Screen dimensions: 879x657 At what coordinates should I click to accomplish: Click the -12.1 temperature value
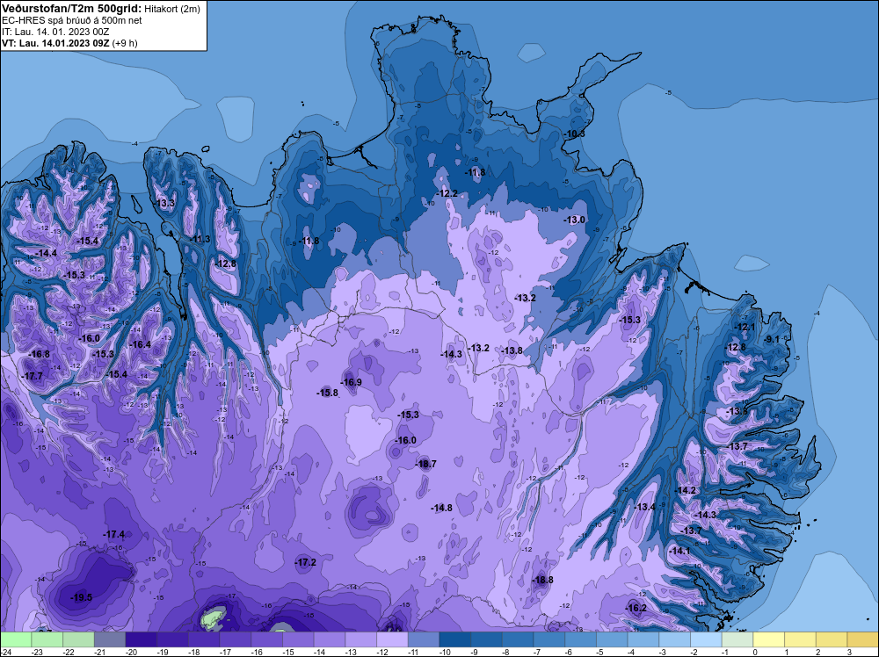745,327
